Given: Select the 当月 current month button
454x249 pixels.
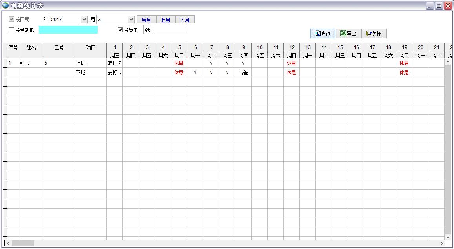Looking at the screenshot, I should pos(146,20).
